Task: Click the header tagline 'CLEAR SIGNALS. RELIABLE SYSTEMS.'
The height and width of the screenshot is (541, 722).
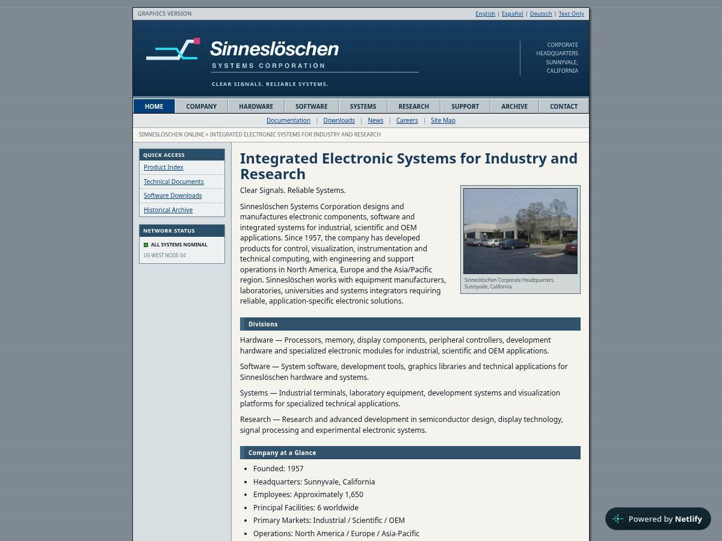Action: (x=270, y=84)
